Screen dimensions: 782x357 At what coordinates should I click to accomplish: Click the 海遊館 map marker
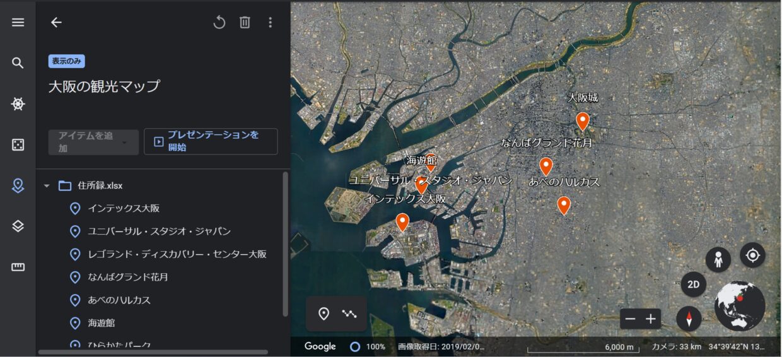(x=431, y=163)
